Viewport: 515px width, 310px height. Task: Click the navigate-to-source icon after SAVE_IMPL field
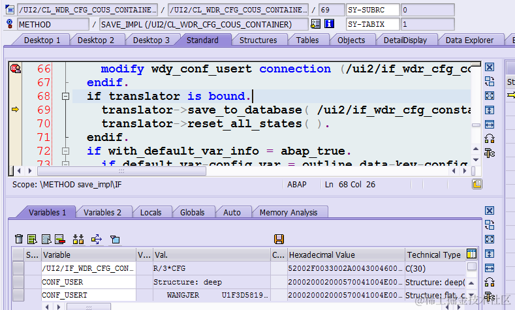click(x=316, y=23)
